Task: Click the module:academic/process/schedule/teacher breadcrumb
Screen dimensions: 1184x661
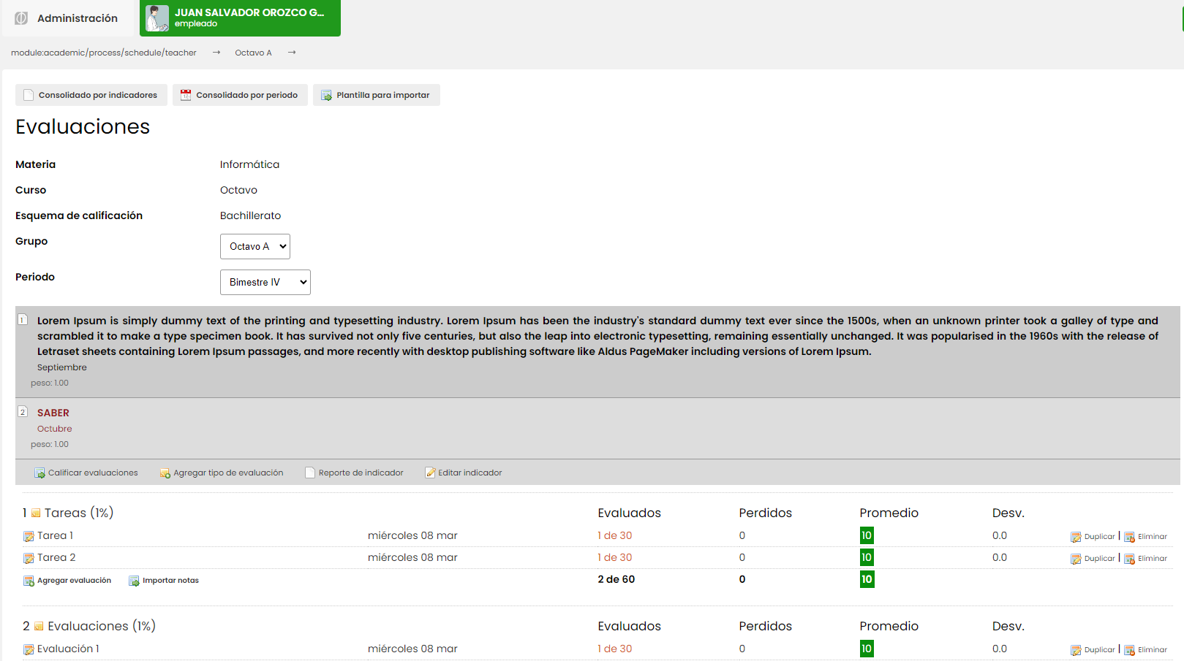Action: [x=104, y=53]
